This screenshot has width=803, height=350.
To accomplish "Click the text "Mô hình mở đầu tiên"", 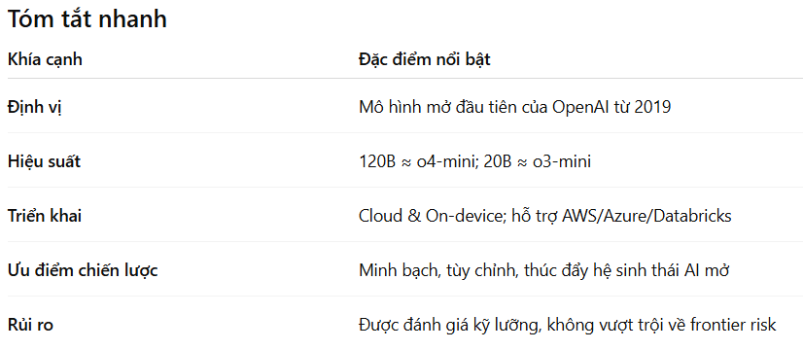I will [x=436, y=108].
